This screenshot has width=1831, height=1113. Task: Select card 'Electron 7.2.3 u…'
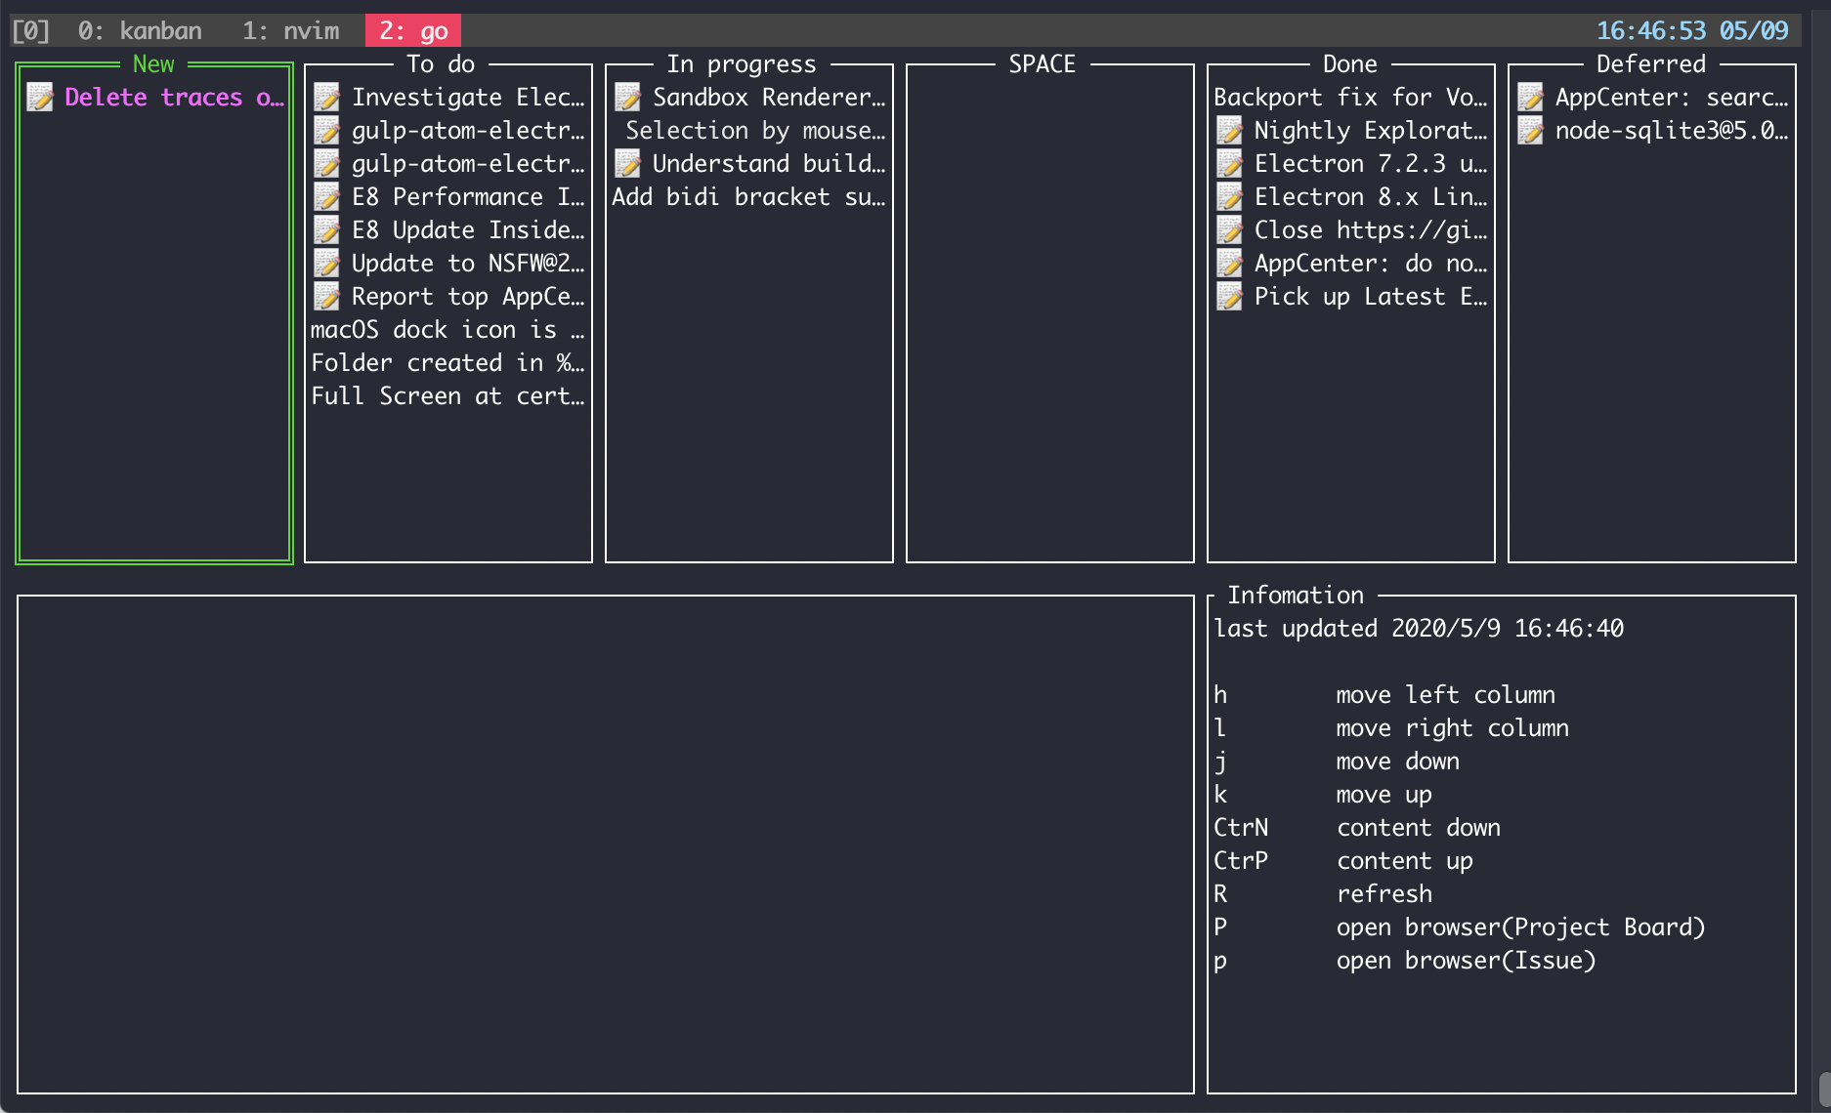[x=1351, y=163]
